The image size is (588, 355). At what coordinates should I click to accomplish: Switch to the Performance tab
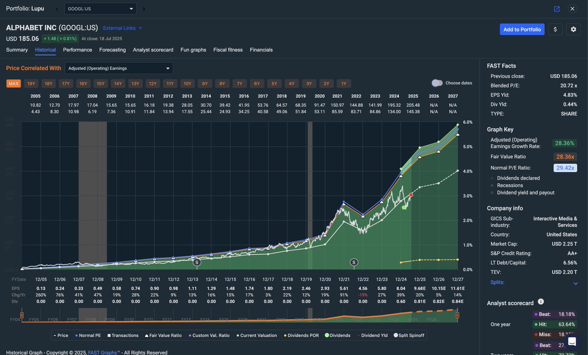coord(77,50)
